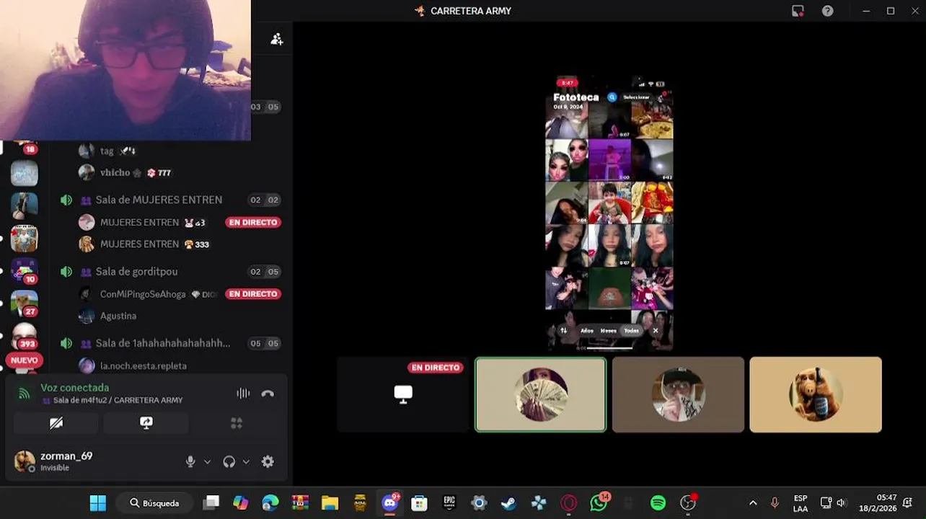Image resolution: width=926 pixels, height=519 pixels.
Task: Open the Discord inbox icon in the title bar
Action: click(798, 11)
